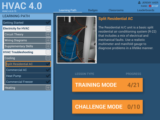Open the compressor preview thumbnail
160x120 pixels.
(x=77, y=40)
